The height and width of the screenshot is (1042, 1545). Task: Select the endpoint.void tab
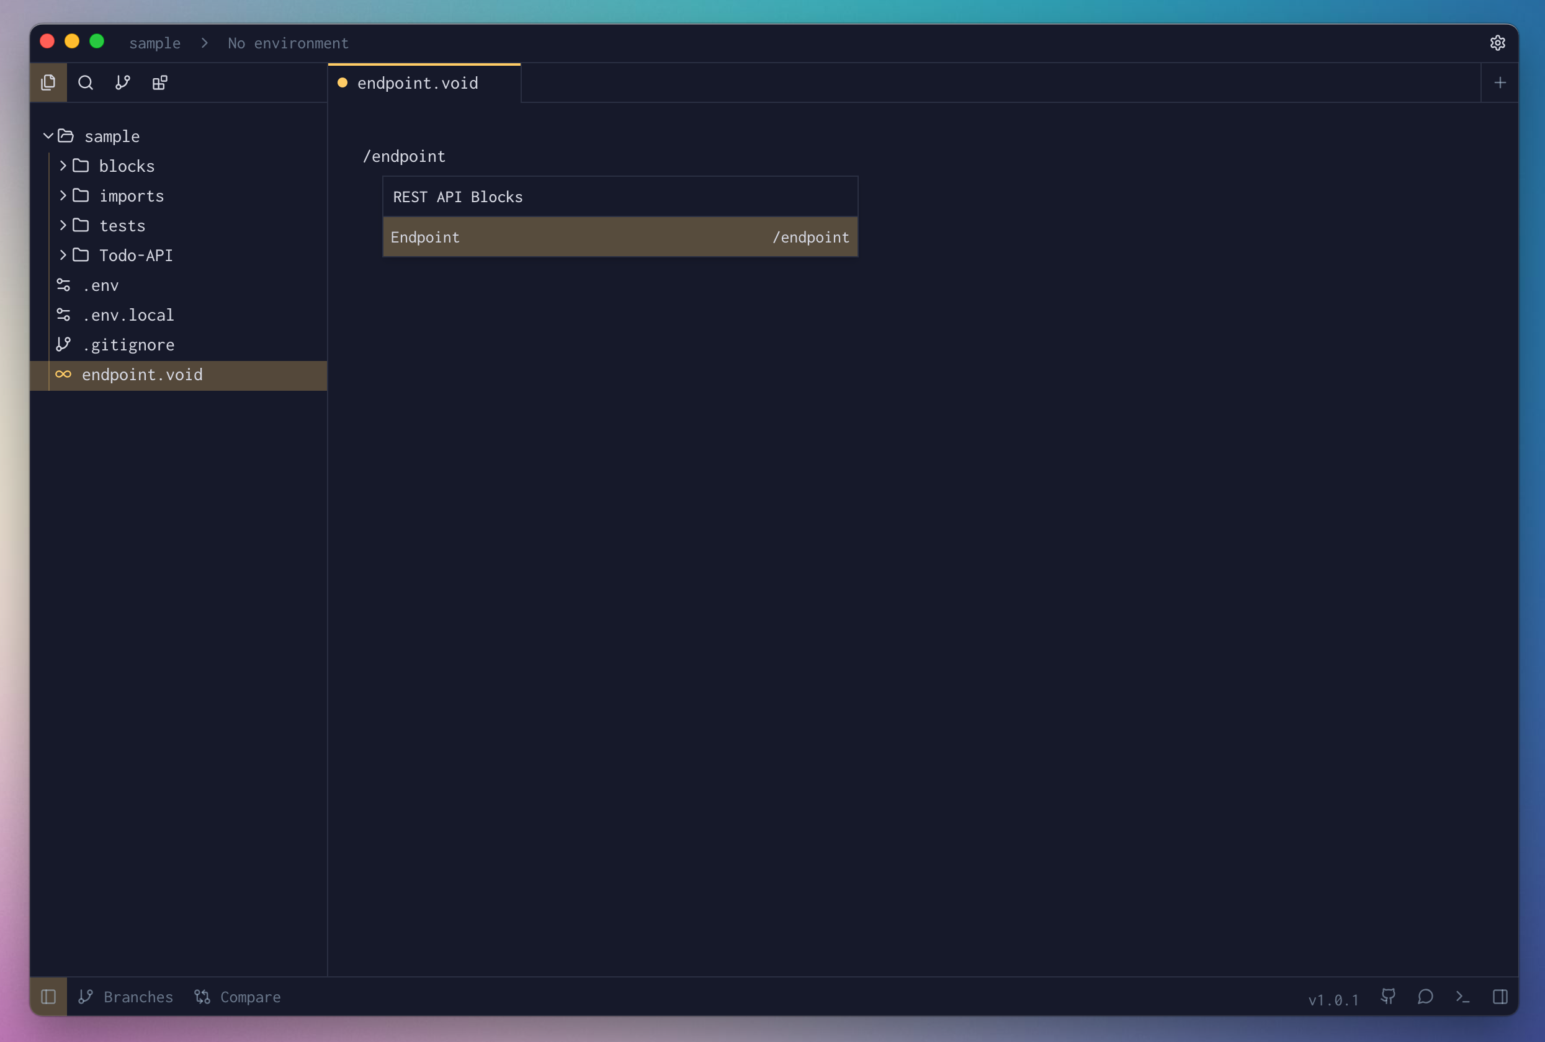418,83
